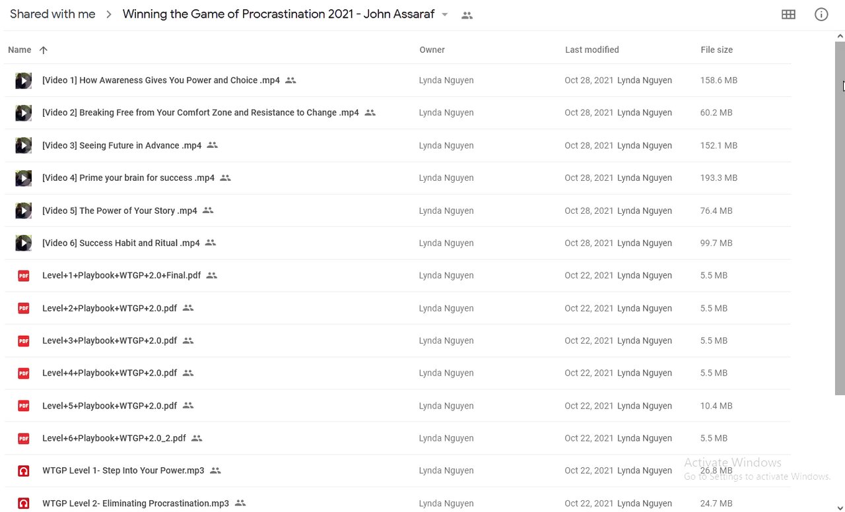Click PDF icon of Level+5 Playbook
This screenshot has height=512, width=845.
(x=24, y=406)
